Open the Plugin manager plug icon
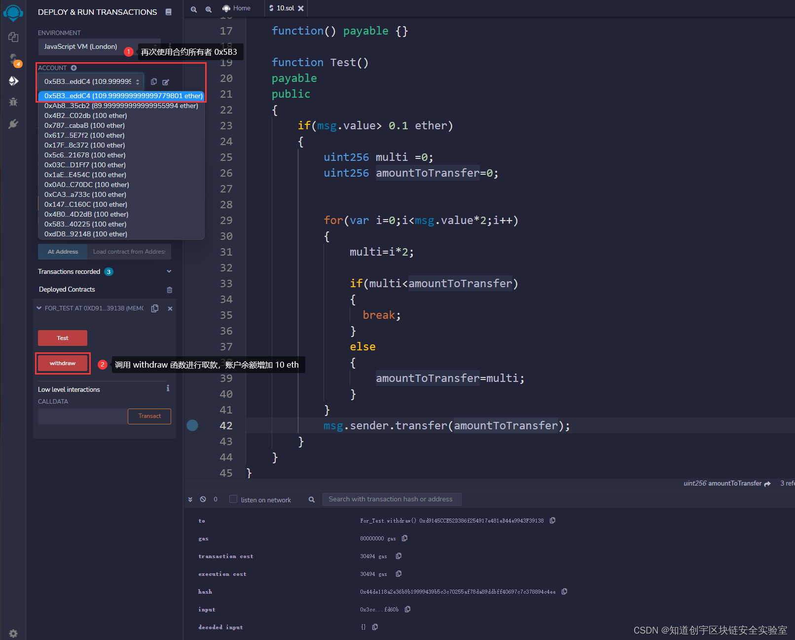Image resolution: width=795 pixels, height=640 pixels. pos(13,124)
